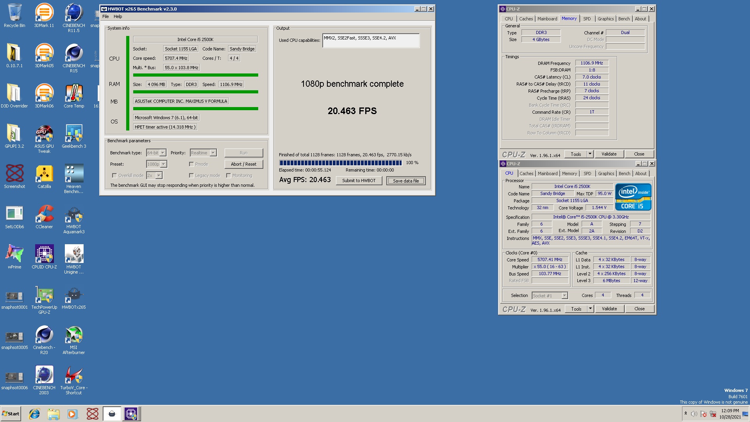The width and height of the screenshot is (750, 422).
Task: Click the Abort / Reset button
Action: (x=243, y=164)
